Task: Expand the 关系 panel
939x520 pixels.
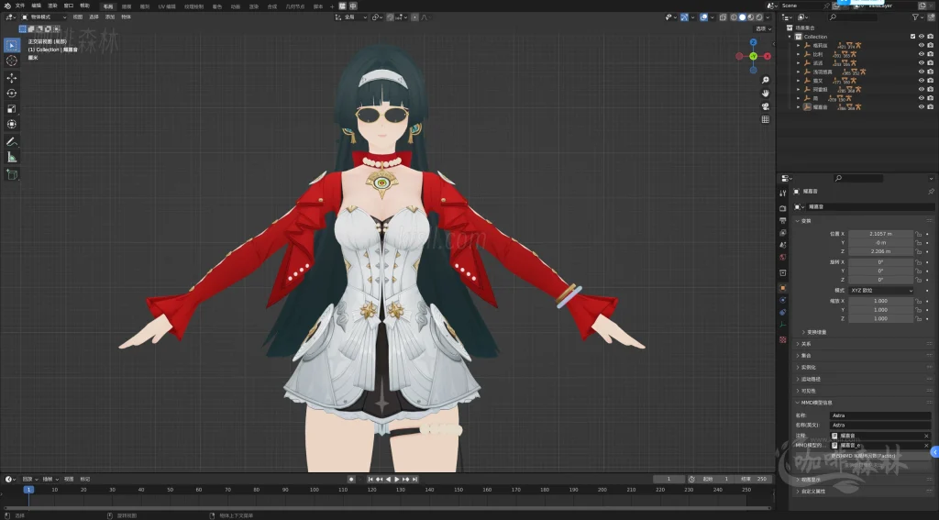Action: [805, 344]
